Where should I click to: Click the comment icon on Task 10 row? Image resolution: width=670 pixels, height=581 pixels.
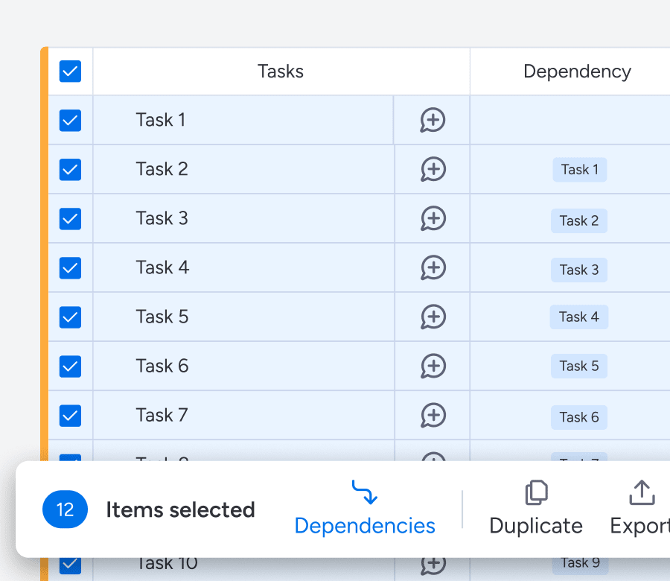pos(433,563)
